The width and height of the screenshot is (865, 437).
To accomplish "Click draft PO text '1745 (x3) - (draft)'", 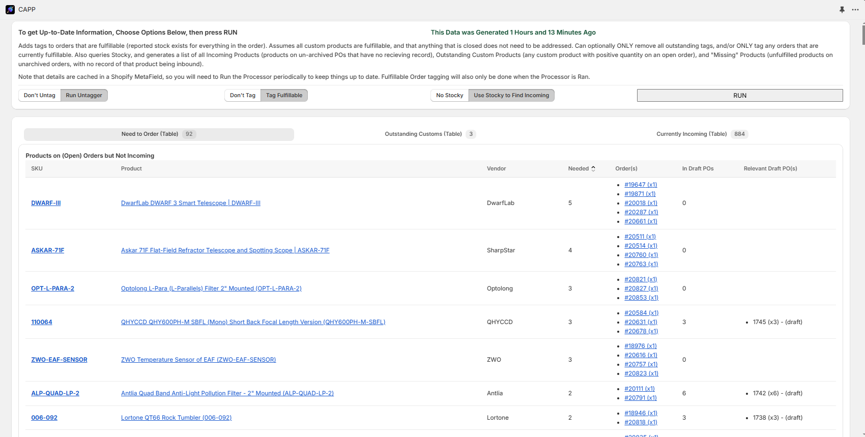I will point(777,322).
